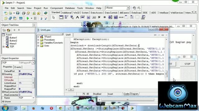Select the CheckBox component icon
The image size is (199, 111).
point(99,17)
